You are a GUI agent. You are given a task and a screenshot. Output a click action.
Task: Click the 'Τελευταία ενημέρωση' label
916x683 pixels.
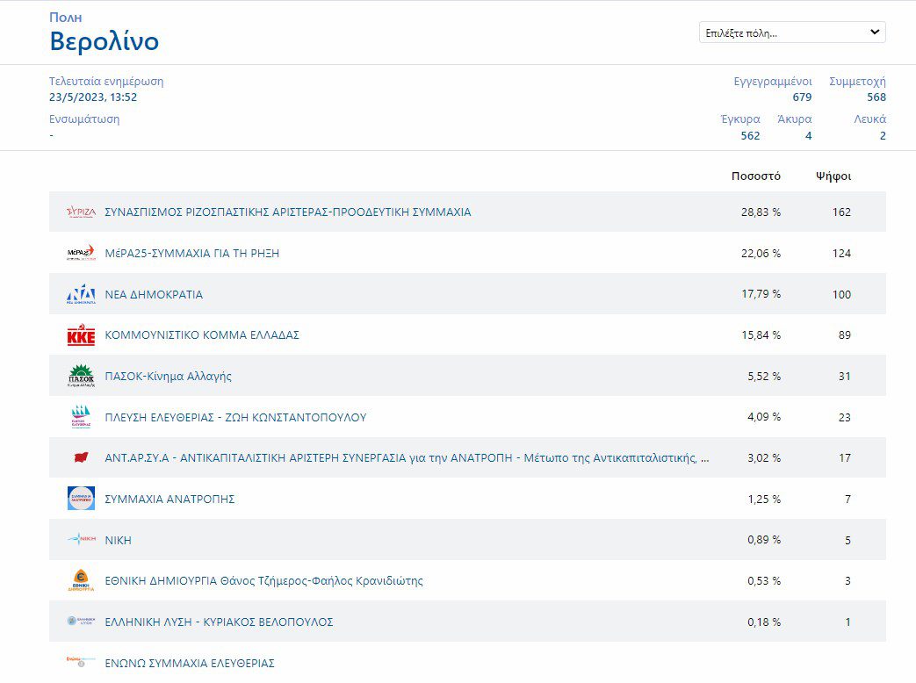pos(106,82)
